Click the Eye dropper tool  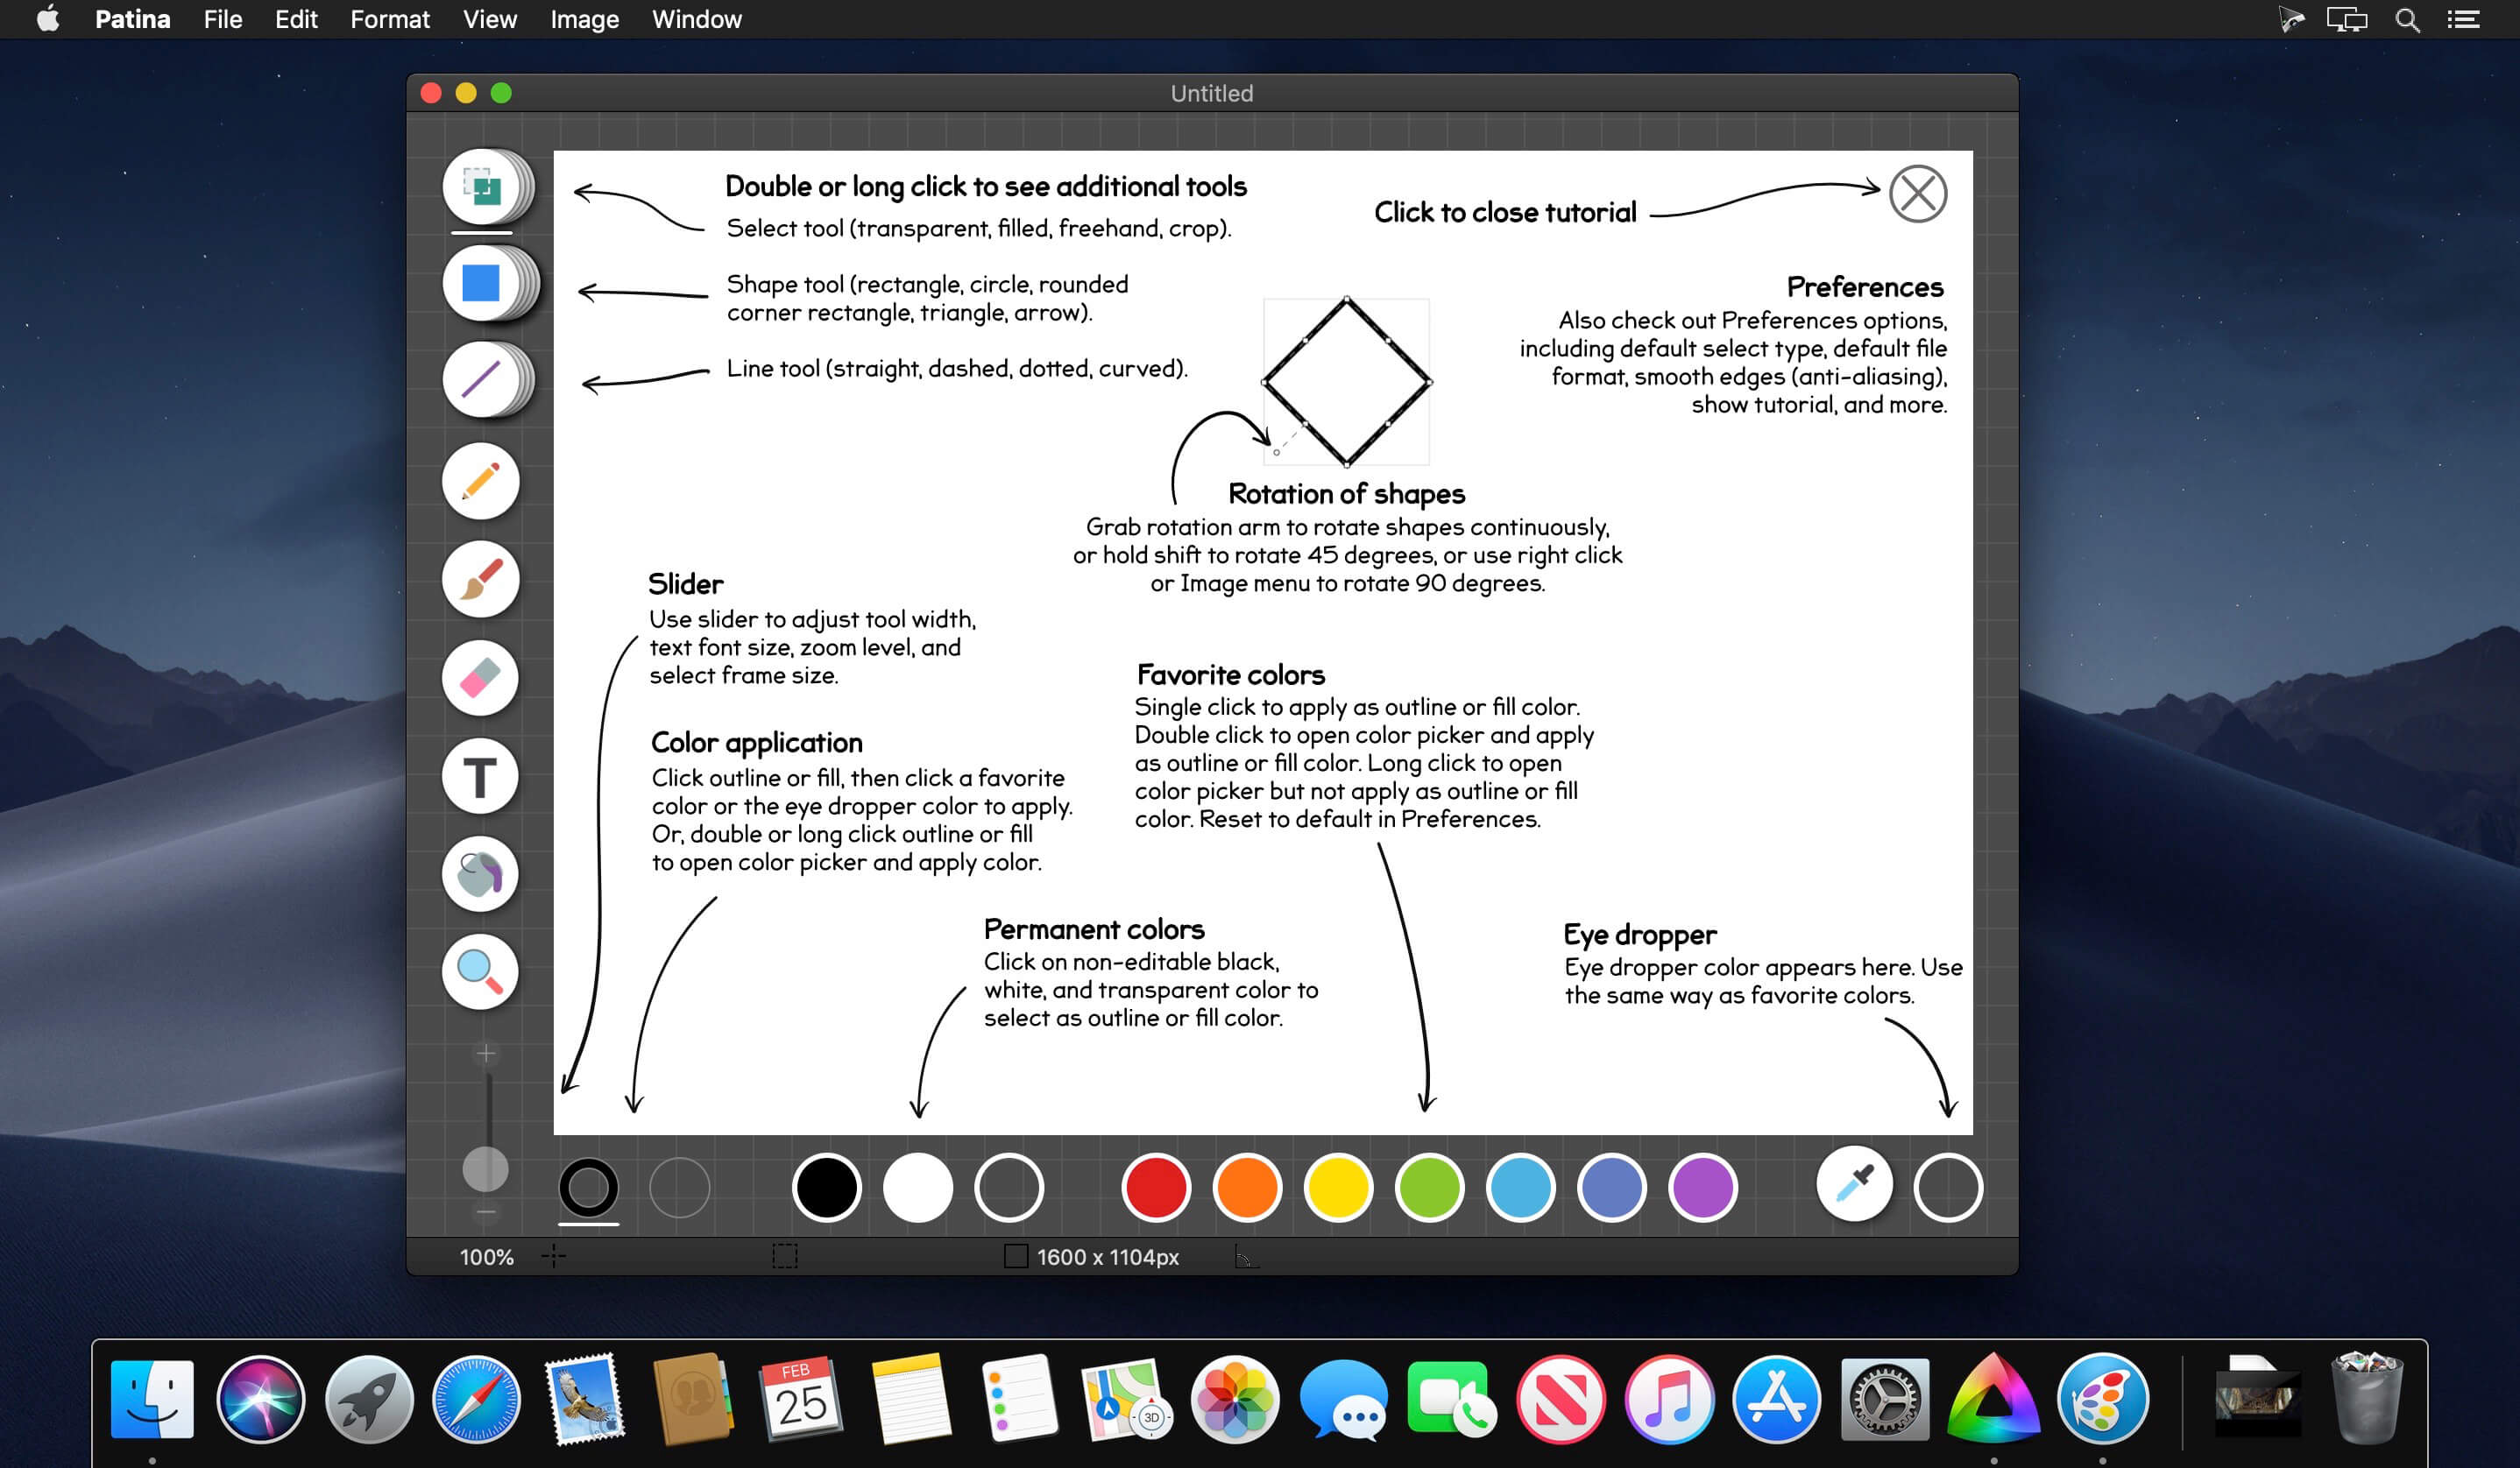point(1854,1185)
